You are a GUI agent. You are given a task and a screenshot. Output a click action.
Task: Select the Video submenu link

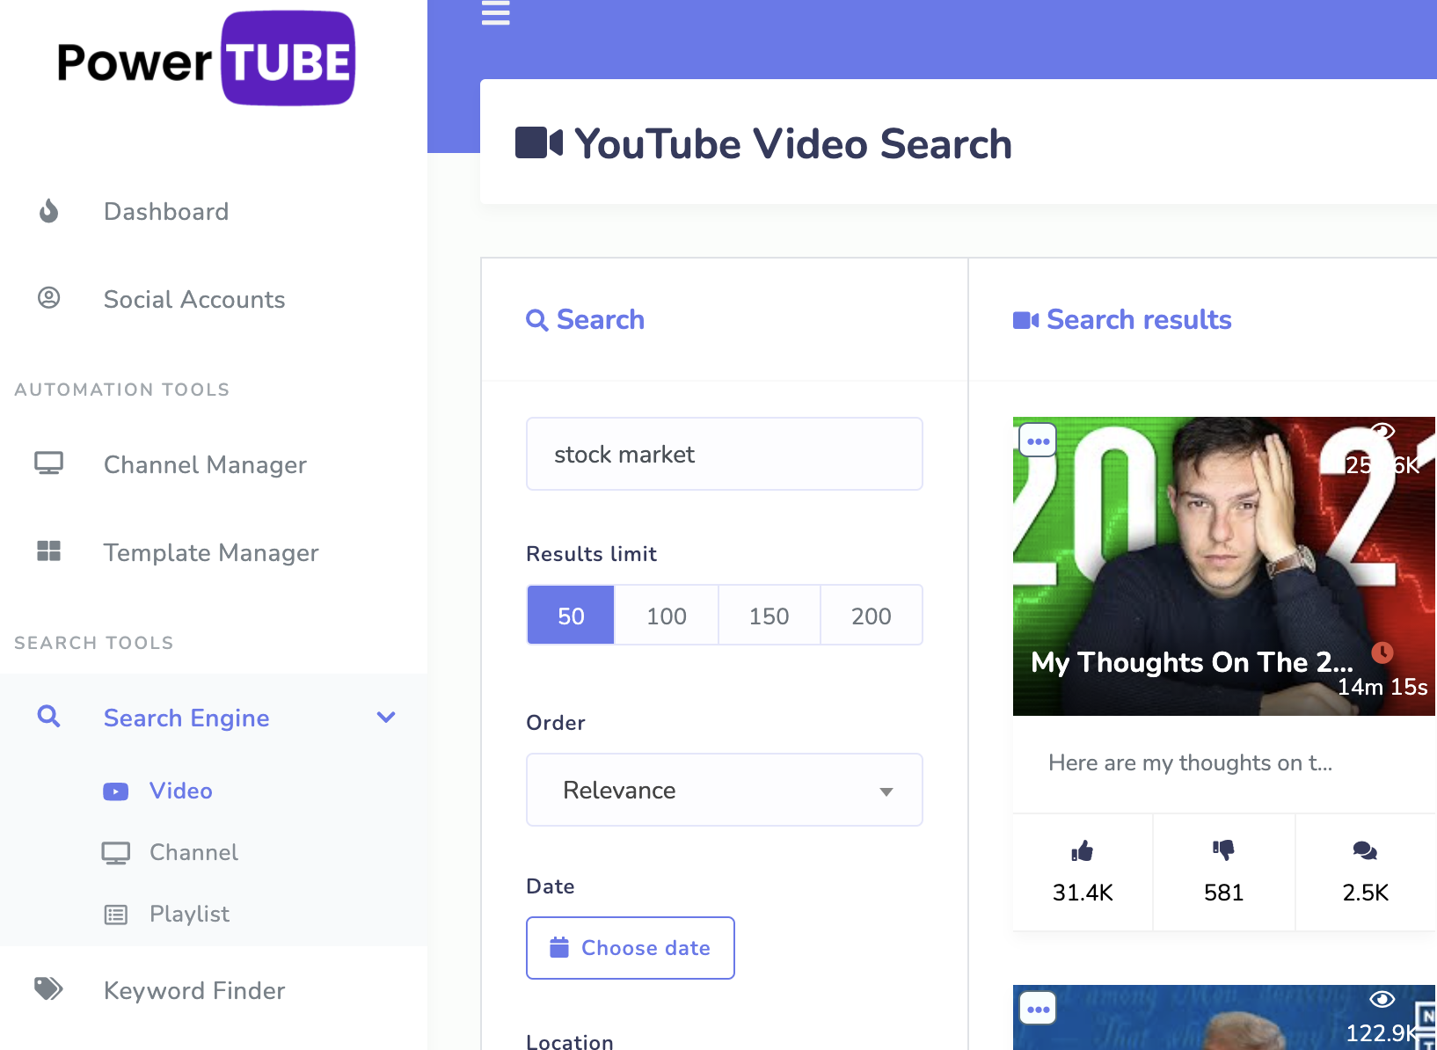[x=181, y=791]
